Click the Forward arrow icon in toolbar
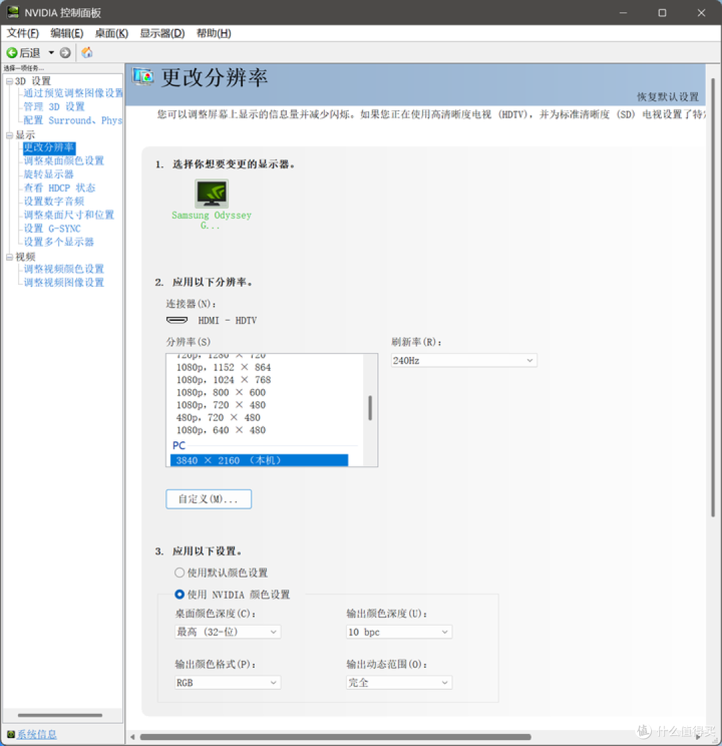 point(66,53)
